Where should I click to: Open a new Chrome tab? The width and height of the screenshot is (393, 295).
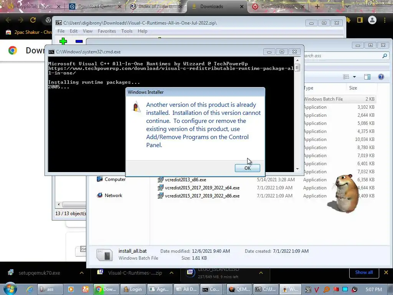pos(317,7)
